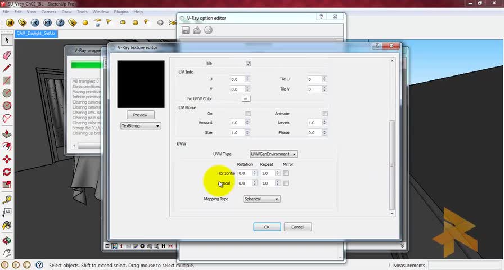Select the Rotate tool
This screenshot has height=270, width=504.
pos(7,172)
